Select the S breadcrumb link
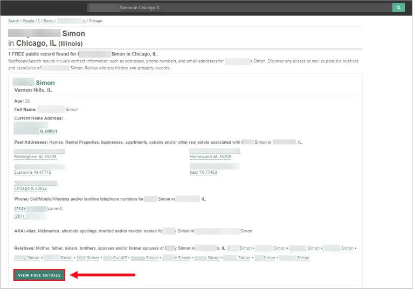 tap(38, 21)
